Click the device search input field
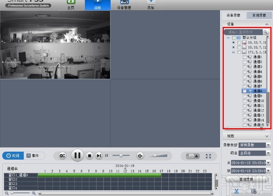 tap(243, 32)
